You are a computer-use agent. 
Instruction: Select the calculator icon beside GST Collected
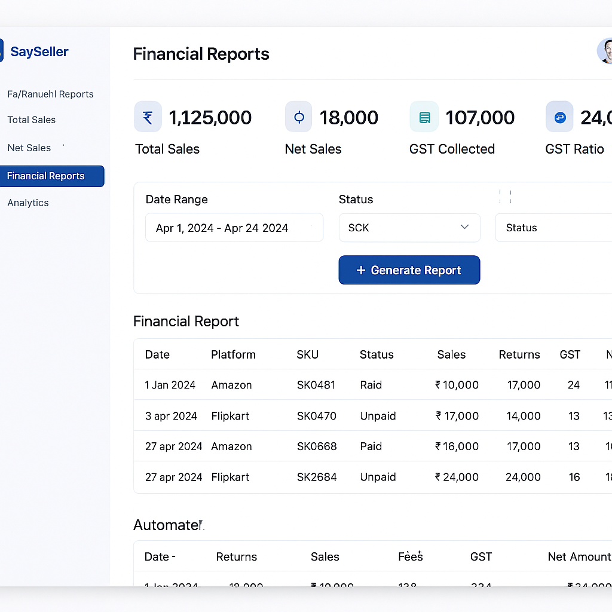click(424, 117)
